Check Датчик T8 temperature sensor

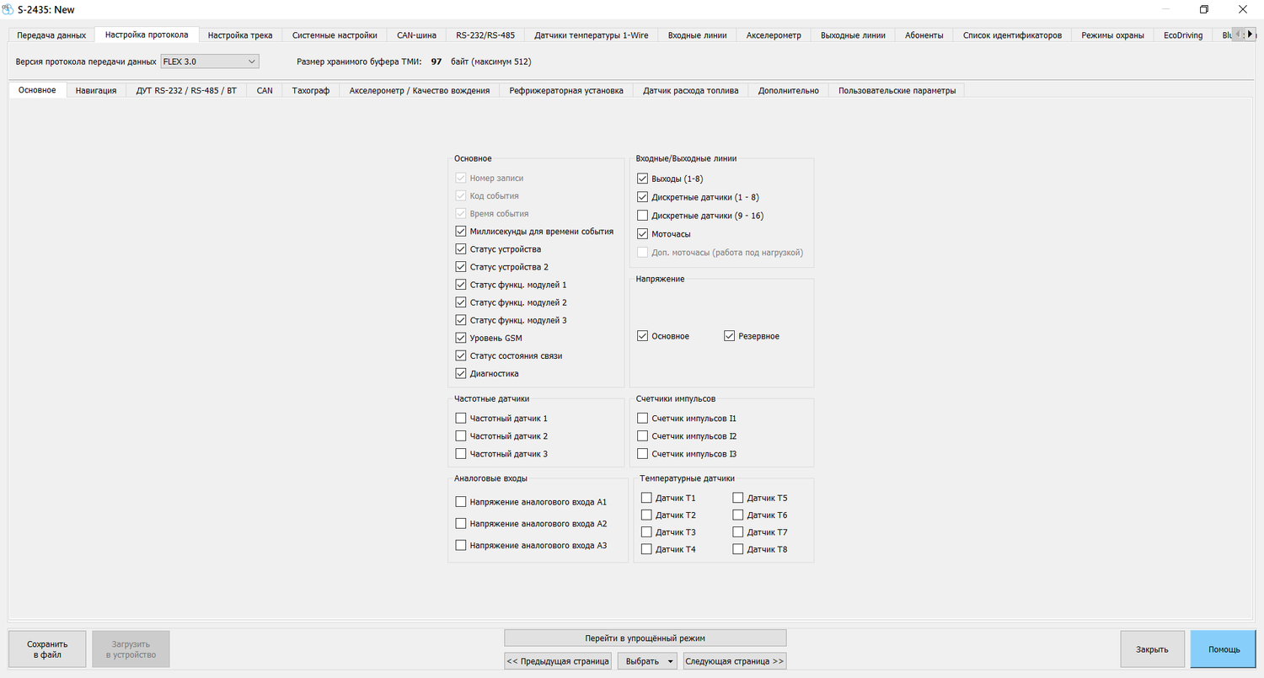tap(738, 549)
